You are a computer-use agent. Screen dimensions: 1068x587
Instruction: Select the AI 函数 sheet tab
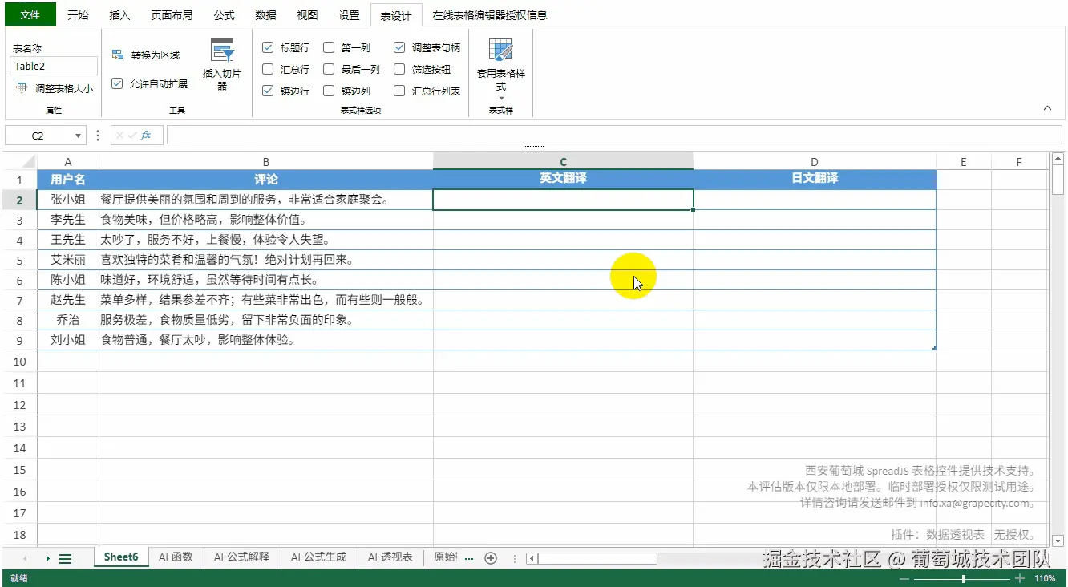(176, 557)
